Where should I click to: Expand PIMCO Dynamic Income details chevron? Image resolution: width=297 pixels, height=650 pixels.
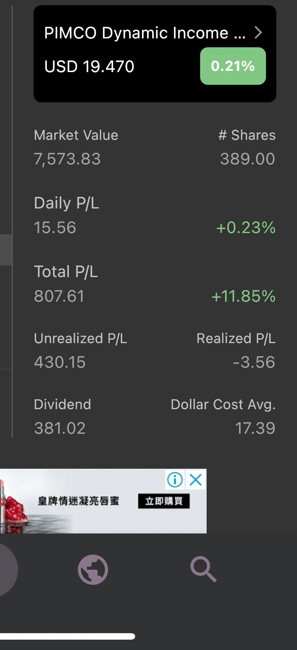coord(258,33)
